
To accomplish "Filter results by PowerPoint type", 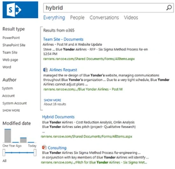I will tap(11, 38).
